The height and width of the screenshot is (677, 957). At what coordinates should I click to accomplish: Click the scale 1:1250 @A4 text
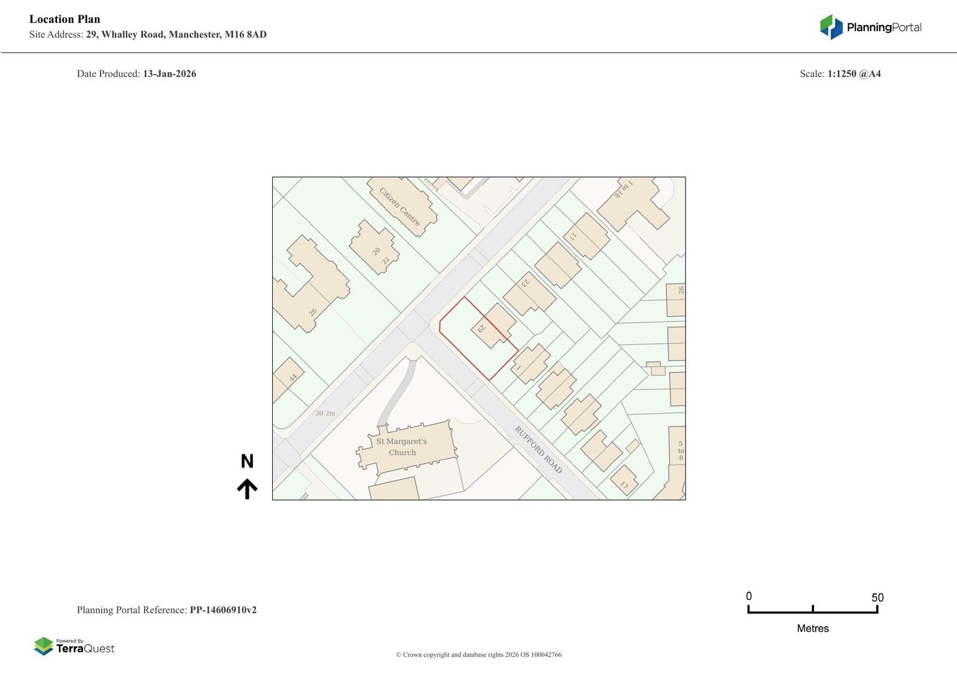854,74
